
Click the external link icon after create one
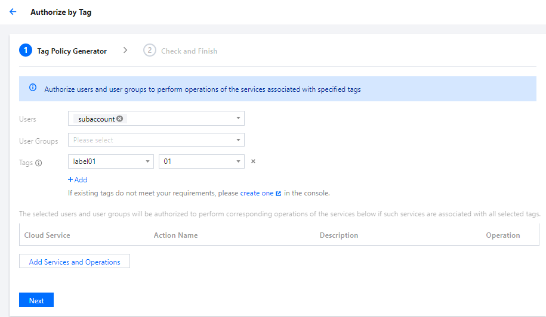[279, 194]
